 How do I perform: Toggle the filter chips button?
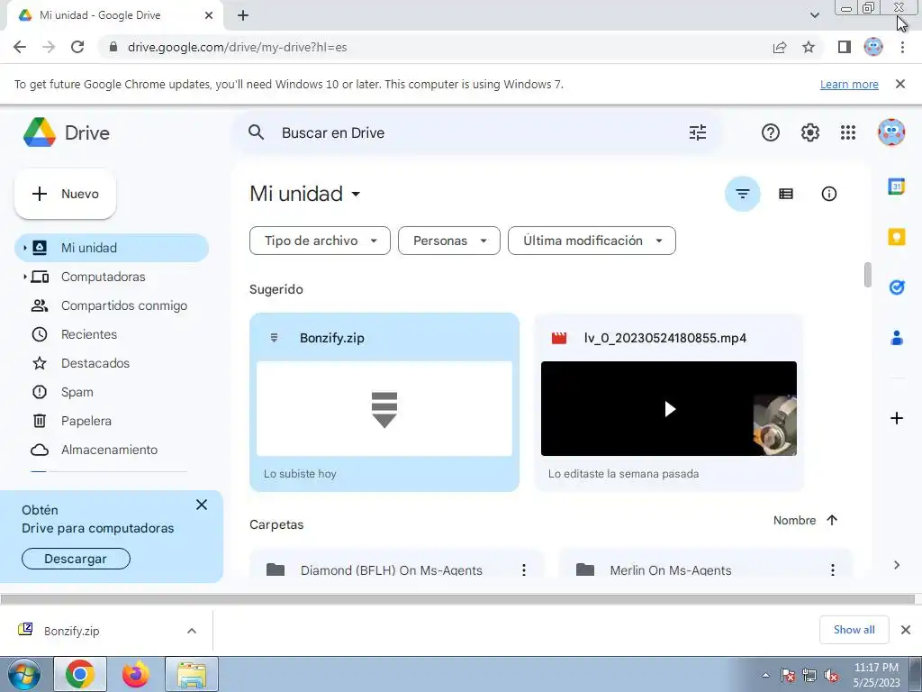[x=743, y=194]
